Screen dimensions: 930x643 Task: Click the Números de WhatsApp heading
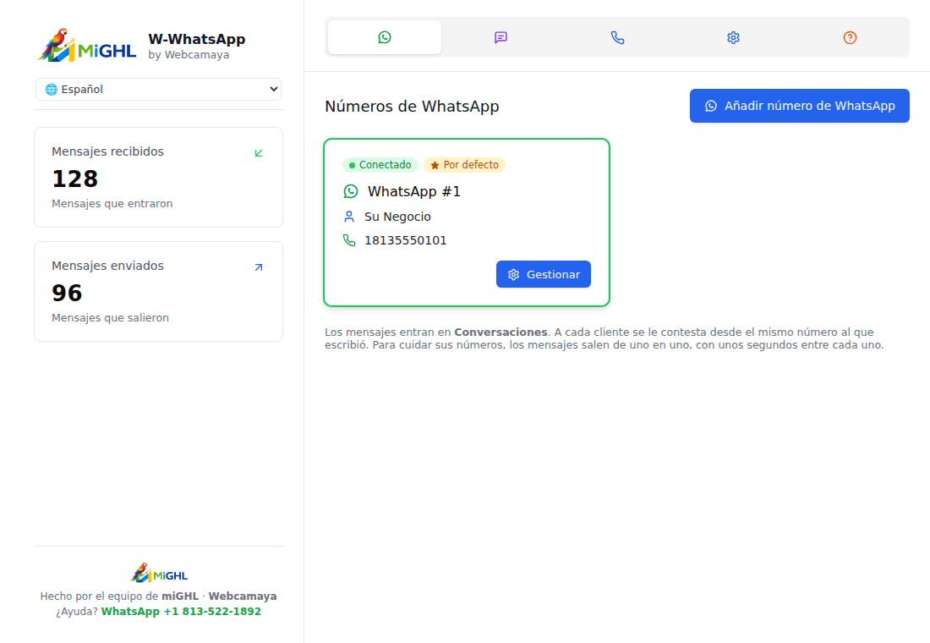pyautogui.click(x=412, y=107)
